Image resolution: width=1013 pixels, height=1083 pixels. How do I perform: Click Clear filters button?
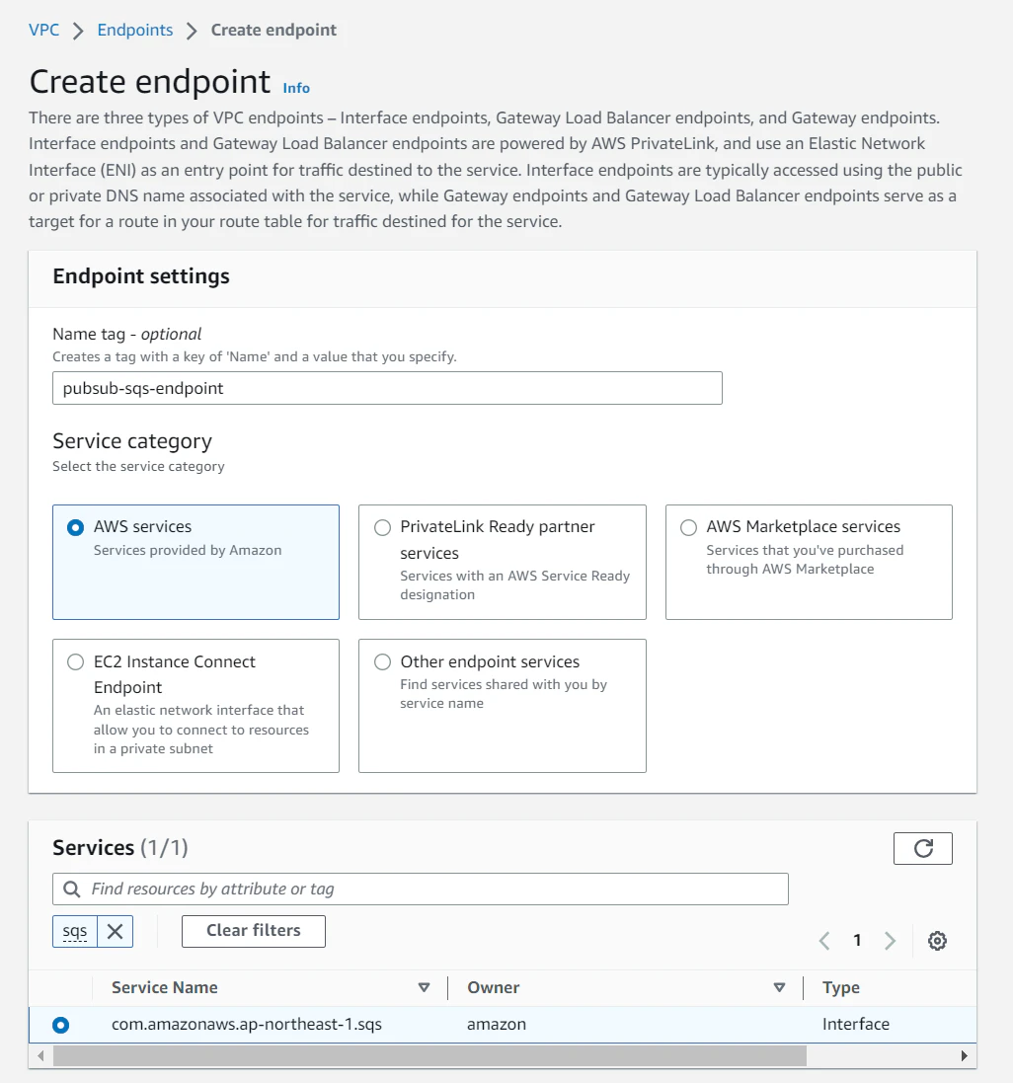tap(254, 931)
